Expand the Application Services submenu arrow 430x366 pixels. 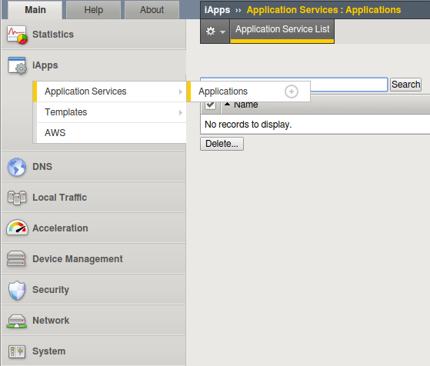(181, 91)
